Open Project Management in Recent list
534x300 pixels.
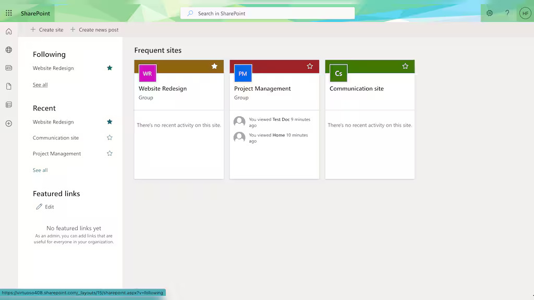[57, 154]
